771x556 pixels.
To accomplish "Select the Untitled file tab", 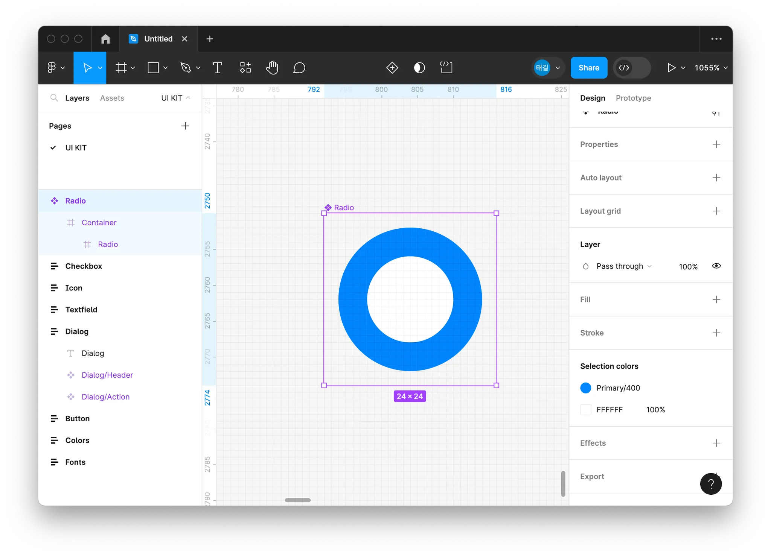I will [158, 39].
